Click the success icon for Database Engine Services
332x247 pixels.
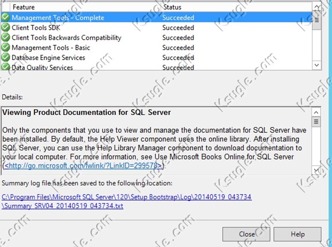(x=6, y=57)
